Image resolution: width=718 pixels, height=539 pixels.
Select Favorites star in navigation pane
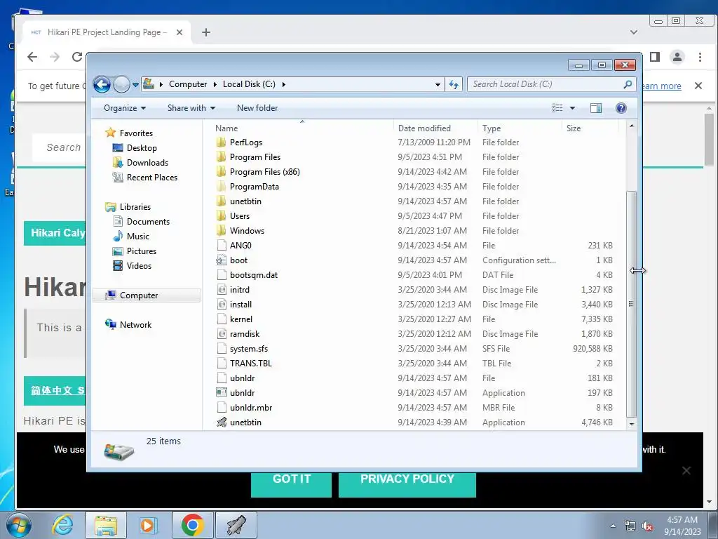tap(110, 133)
